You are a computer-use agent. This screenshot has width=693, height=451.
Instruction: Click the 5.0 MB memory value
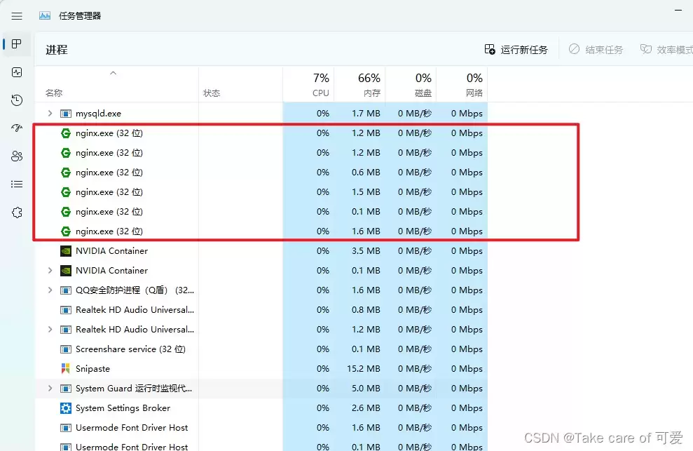pos(366,389)
